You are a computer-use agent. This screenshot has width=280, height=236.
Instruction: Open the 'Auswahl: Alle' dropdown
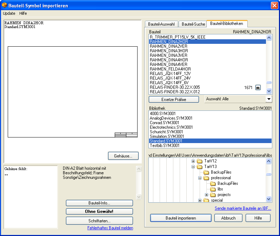click(268, 99)
